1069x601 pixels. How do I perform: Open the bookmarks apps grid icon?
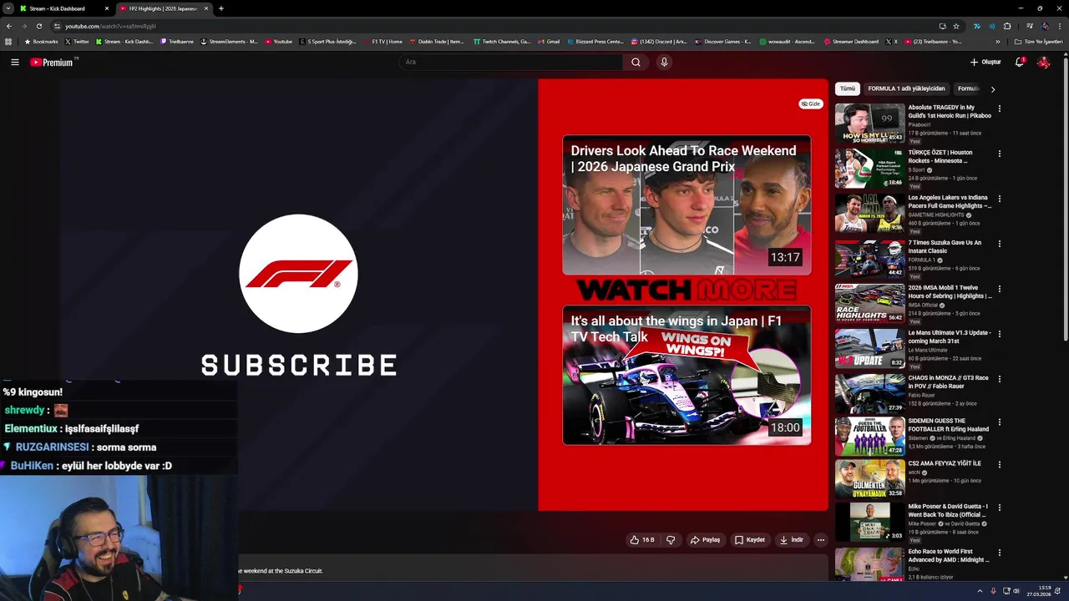[x=8, y=42]
